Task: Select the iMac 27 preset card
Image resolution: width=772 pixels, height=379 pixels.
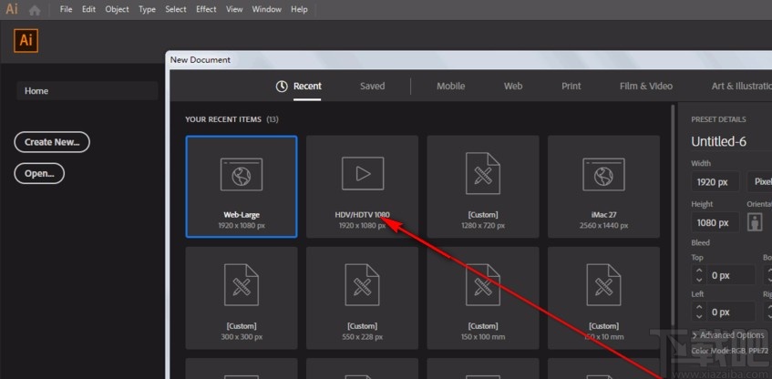Action: [x=603, y=187]
